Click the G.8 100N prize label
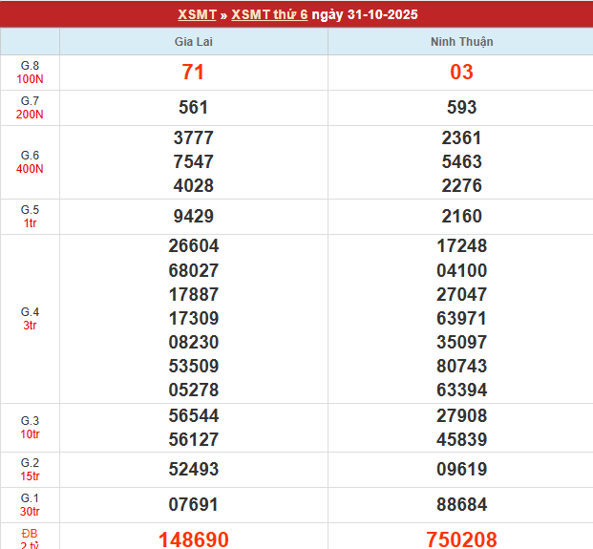Screen dimensions: 593x549 pos(30,73)
